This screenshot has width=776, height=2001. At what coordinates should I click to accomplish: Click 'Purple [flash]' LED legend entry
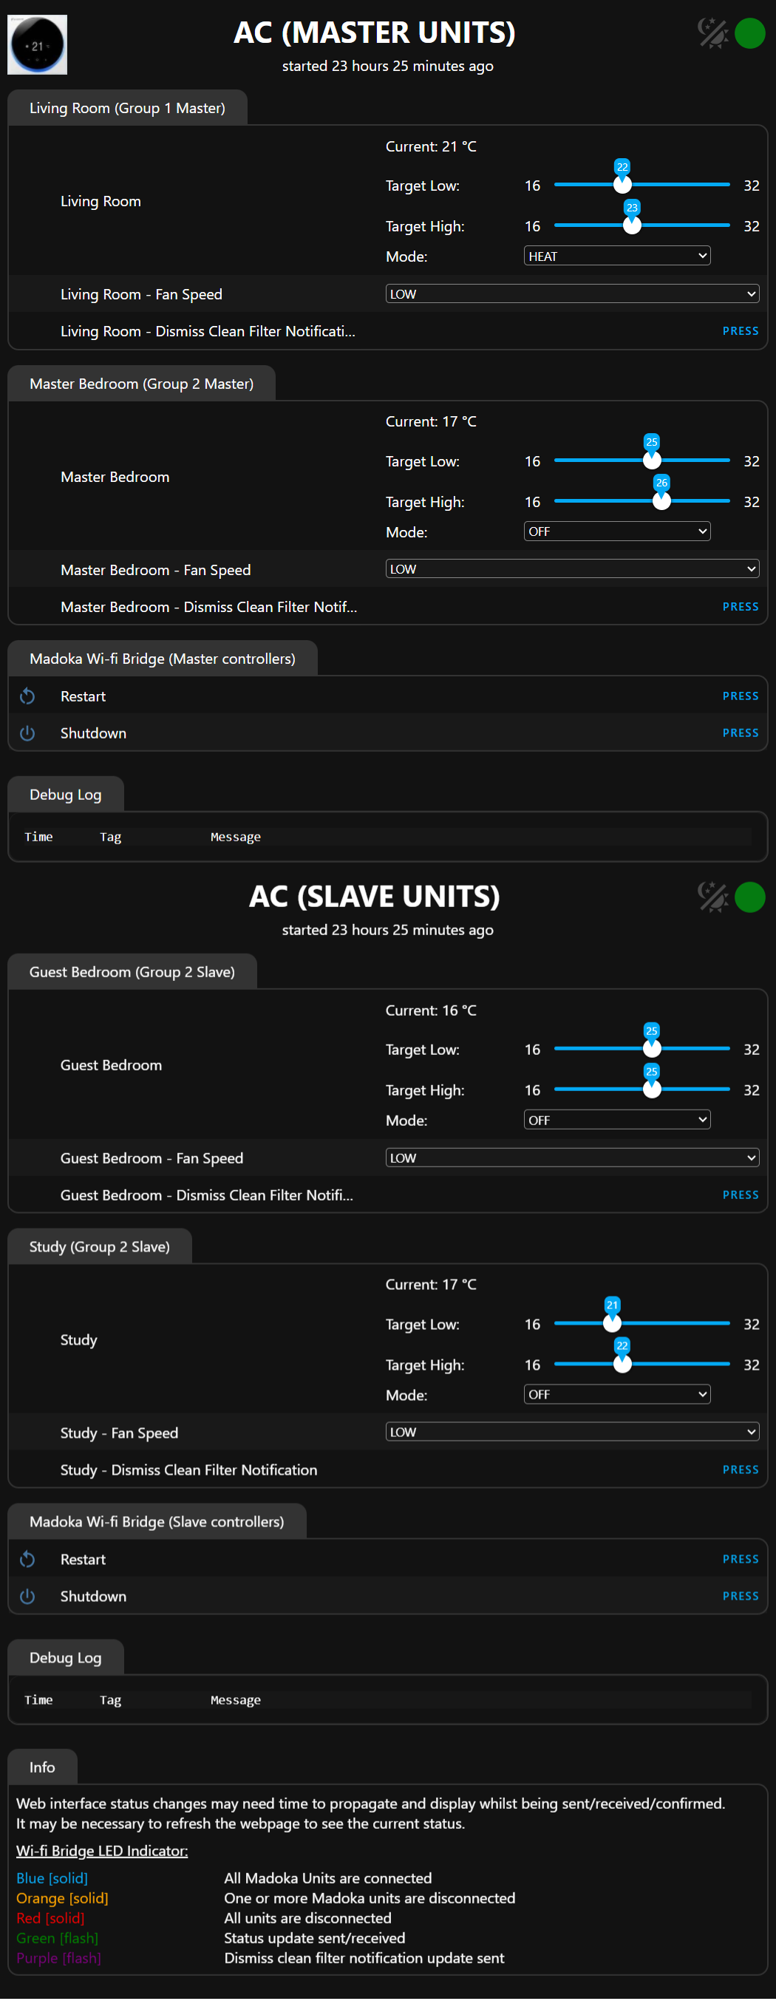coord(59,1958)
